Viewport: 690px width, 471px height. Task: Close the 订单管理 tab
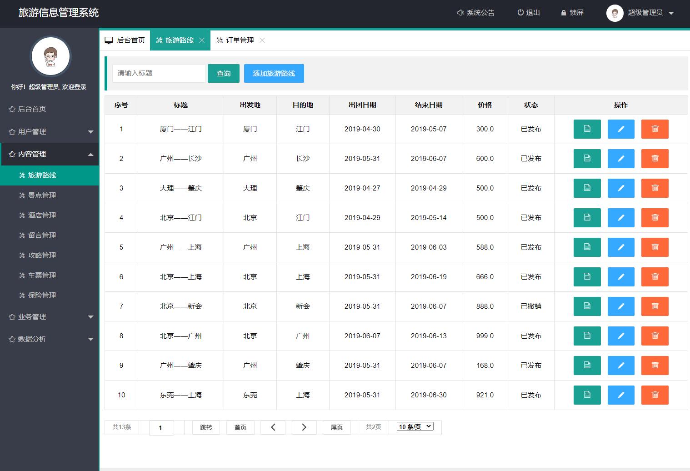pyautogui.click(x=262, y=40)
